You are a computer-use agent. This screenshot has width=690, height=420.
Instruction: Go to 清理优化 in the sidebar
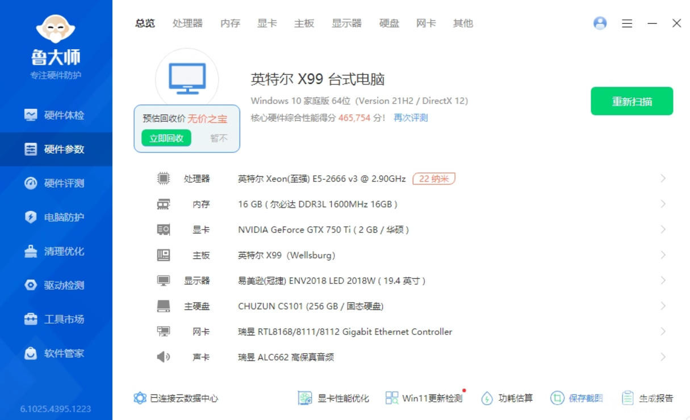point(56,251)
